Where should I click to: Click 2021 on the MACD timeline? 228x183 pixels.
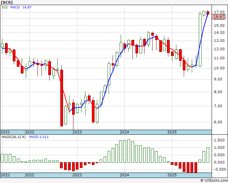point(5,175)
